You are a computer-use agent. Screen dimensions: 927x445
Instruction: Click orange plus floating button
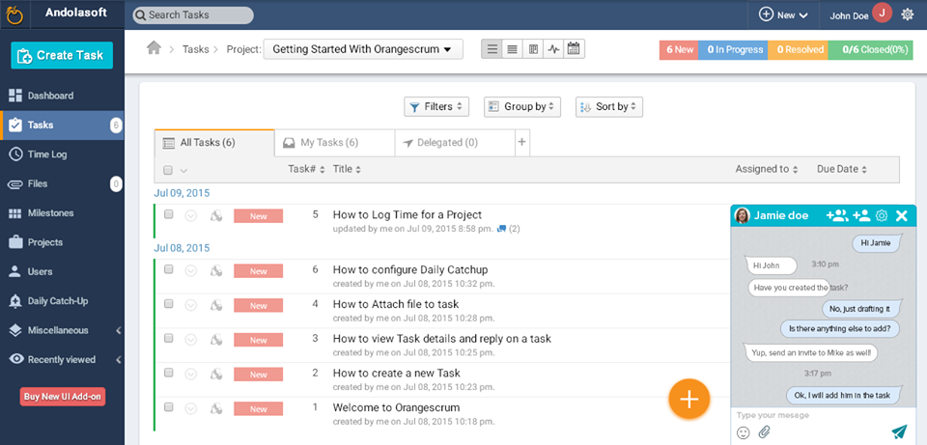[x=688, y=400]
